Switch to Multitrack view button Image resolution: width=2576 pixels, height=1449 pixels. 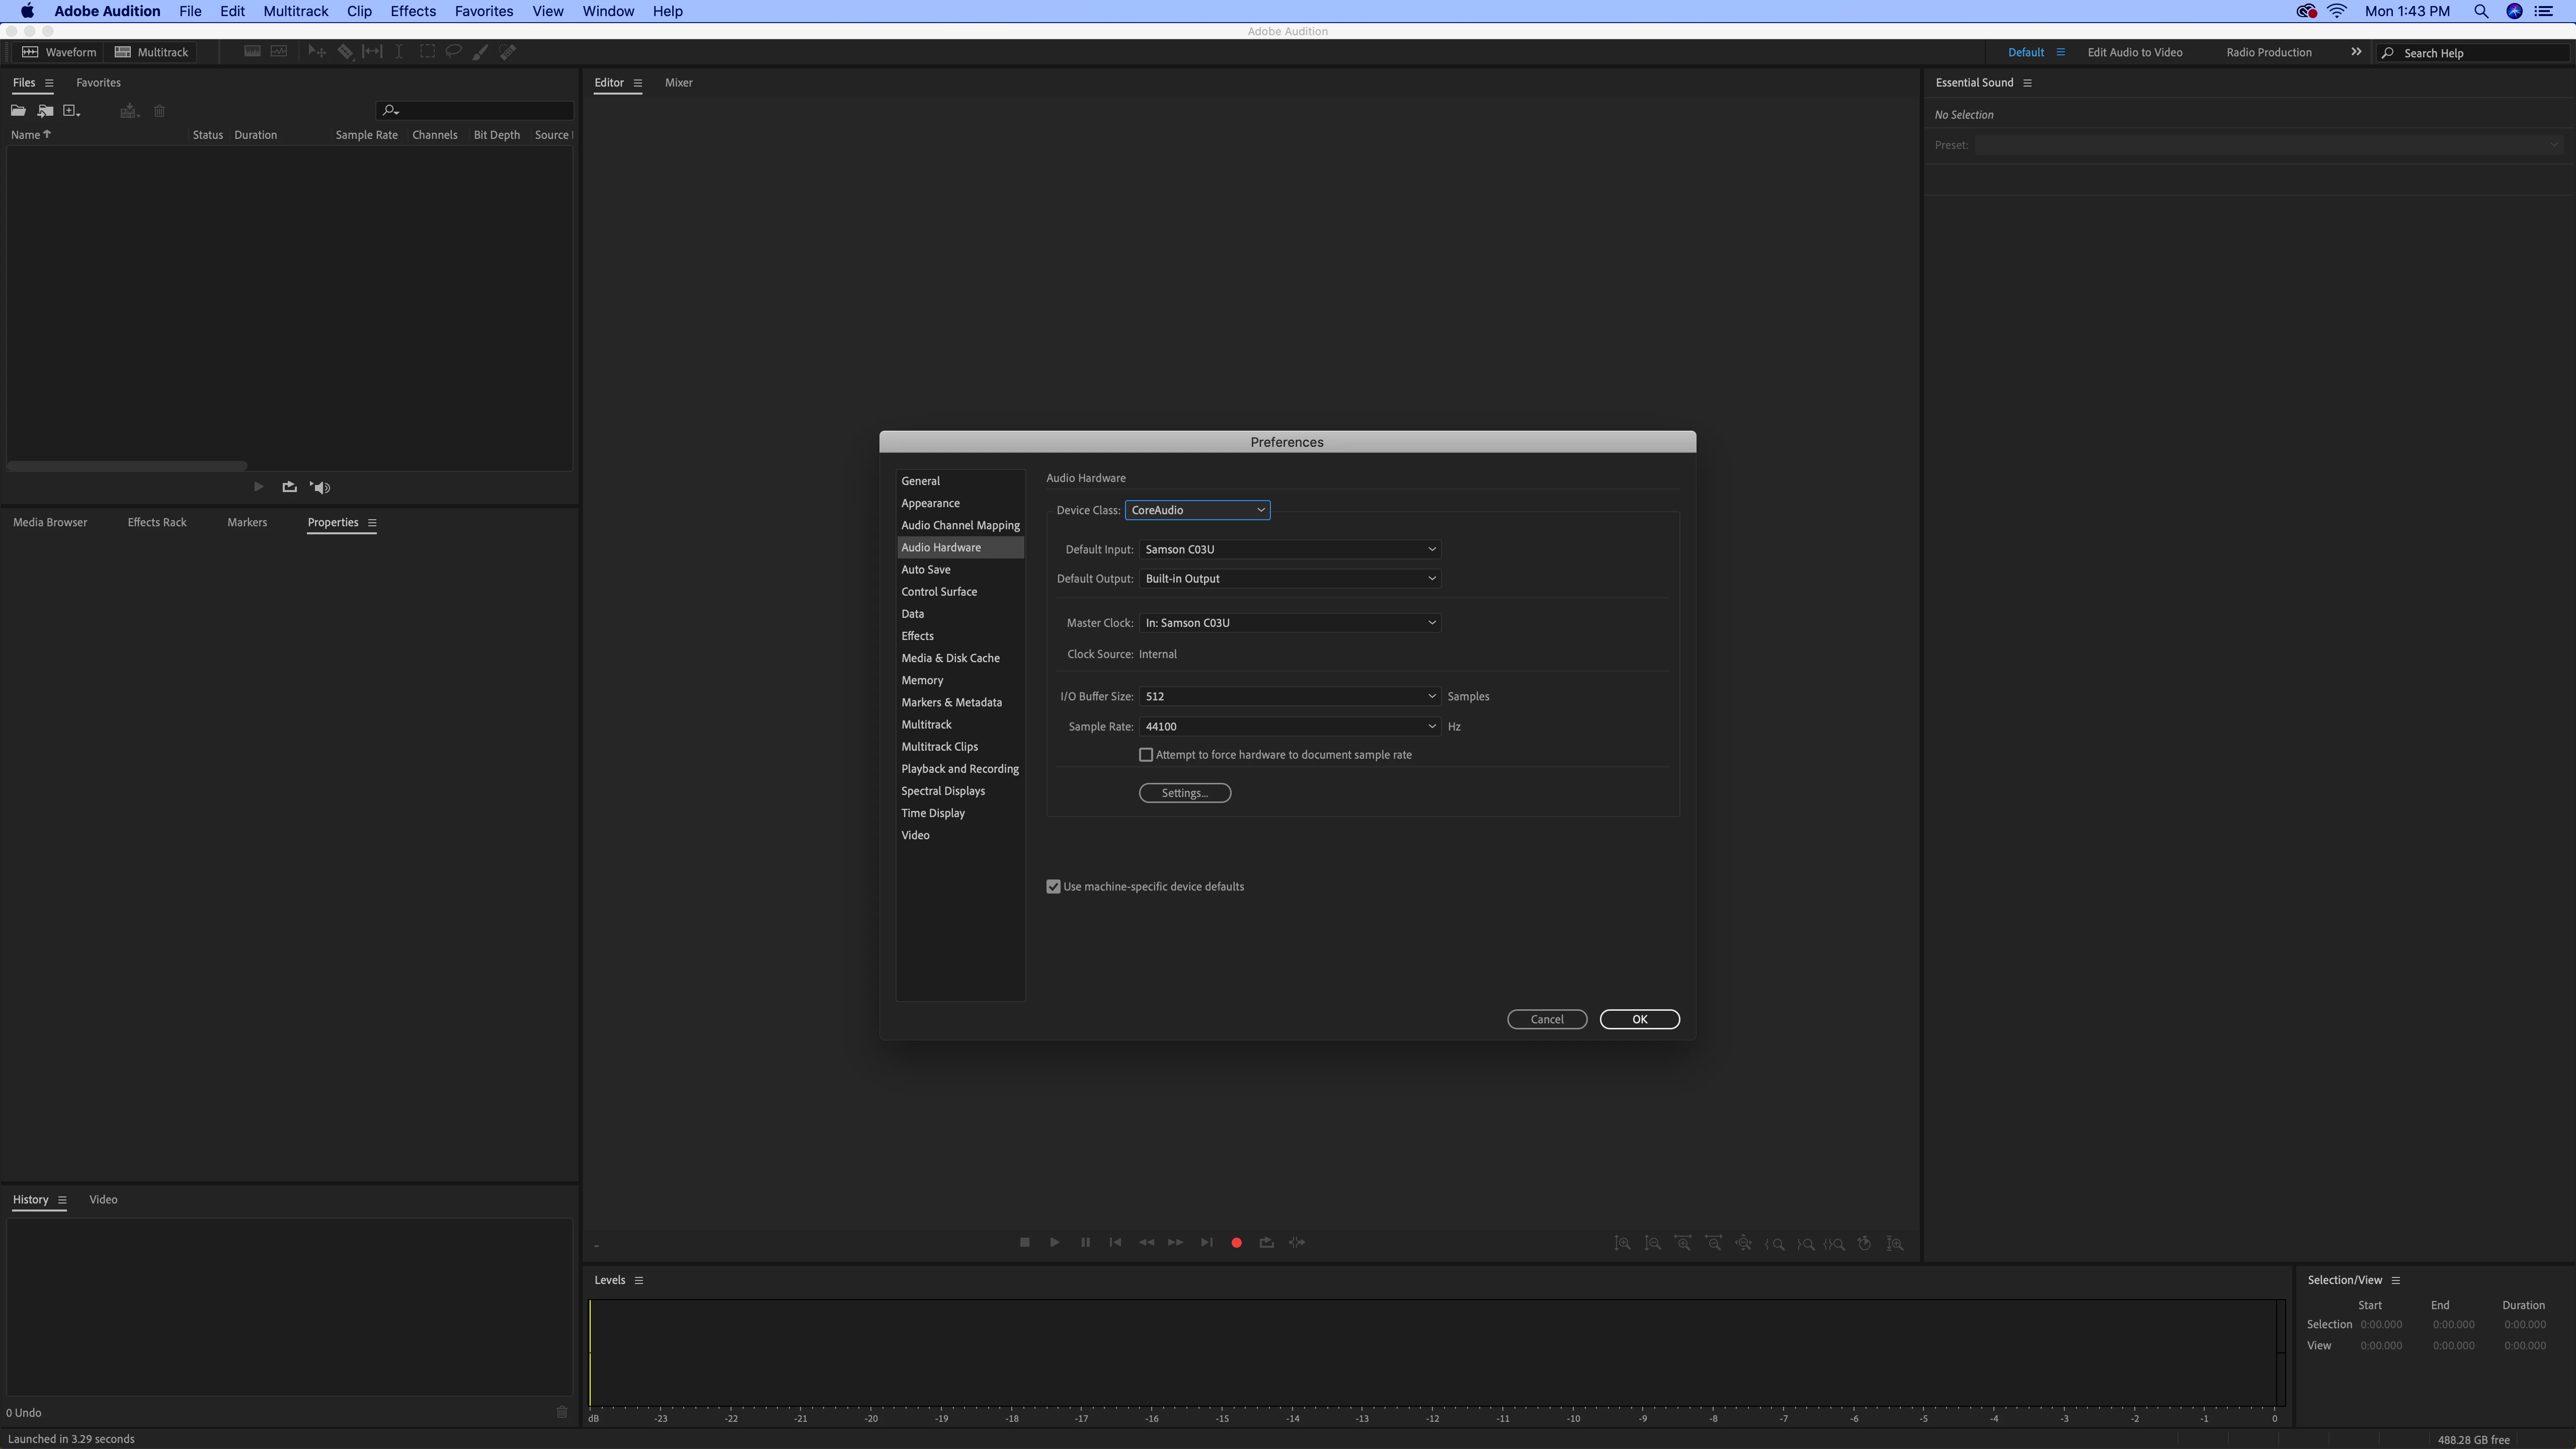click(152, 52)
